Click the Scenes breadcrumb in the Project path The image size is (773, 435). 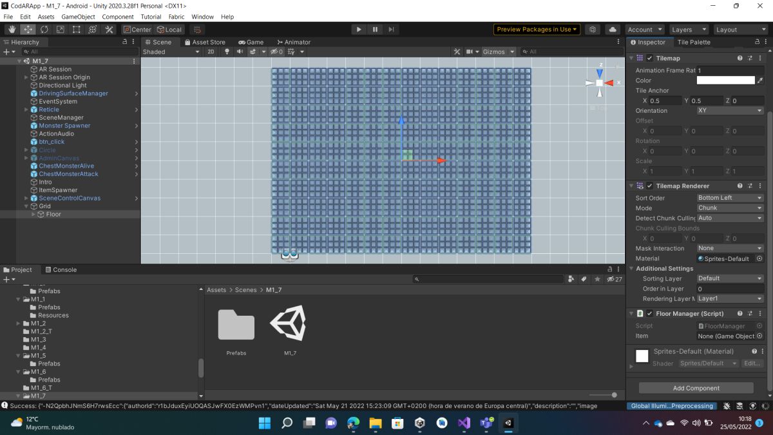click(x=245, y=290)
